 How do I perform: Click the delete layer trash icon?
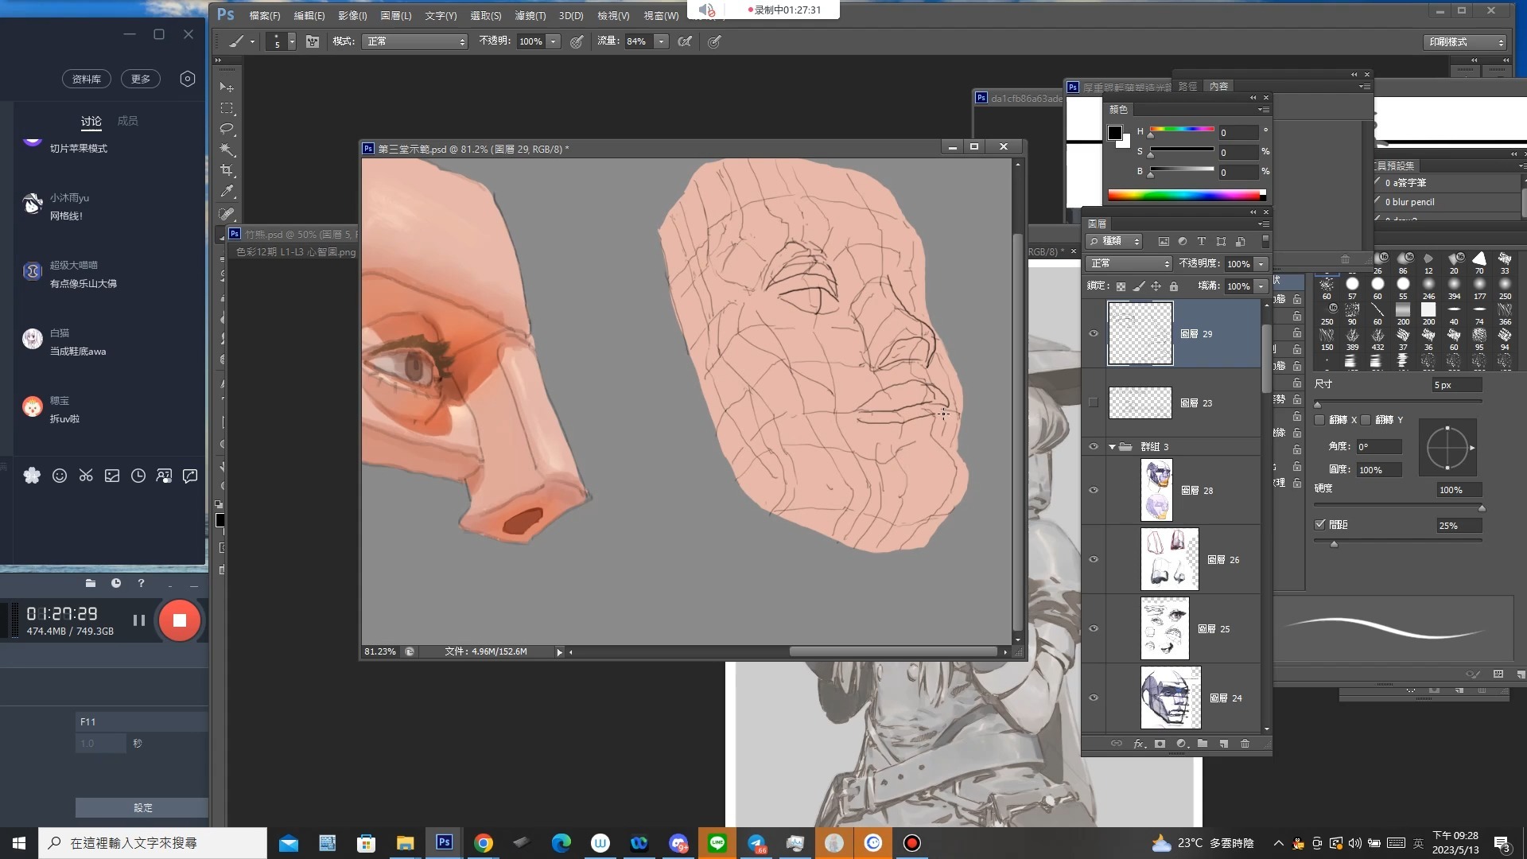click(1245, 744)
